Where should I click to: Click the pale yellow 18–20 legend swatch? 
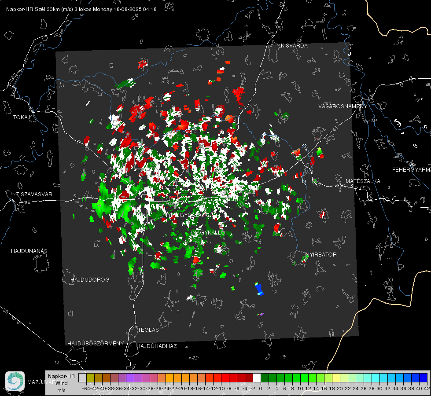click(336, 378)
